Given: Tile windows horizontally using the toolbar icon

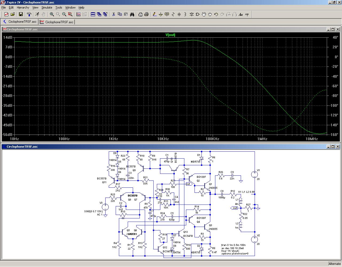Looking at the screenshot, I should tap(93, 14).
